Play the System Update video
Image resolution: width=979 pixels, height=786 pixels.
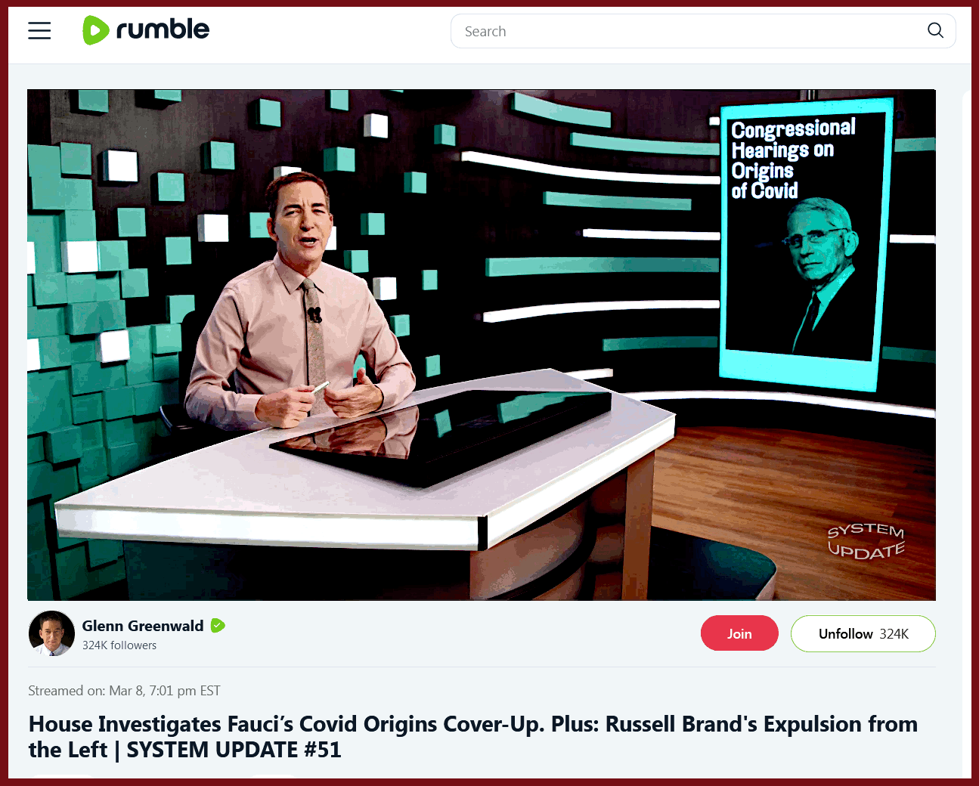pos(482,345)
